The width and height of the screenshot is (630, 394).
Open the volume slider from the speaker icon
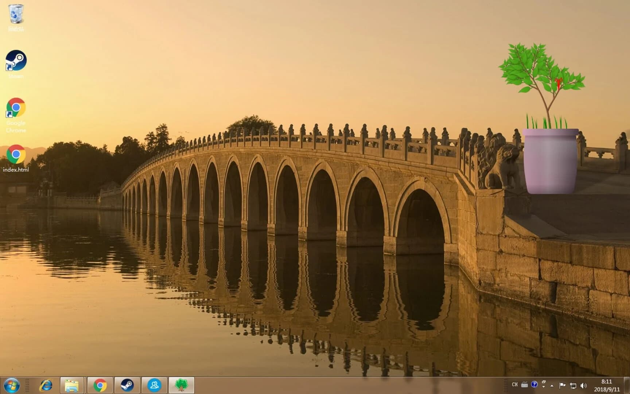click(x=583, y=385)
